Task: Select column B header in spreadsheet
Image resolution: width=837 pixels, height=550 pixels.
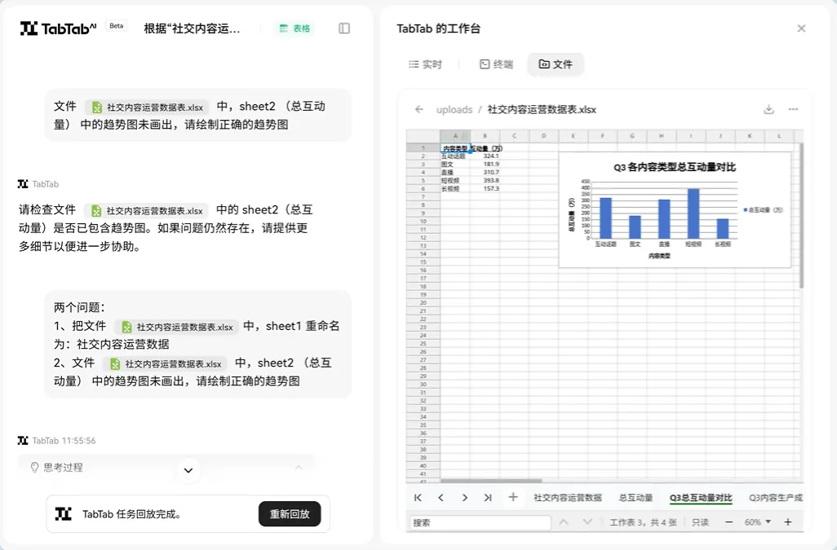Action: 485,136
